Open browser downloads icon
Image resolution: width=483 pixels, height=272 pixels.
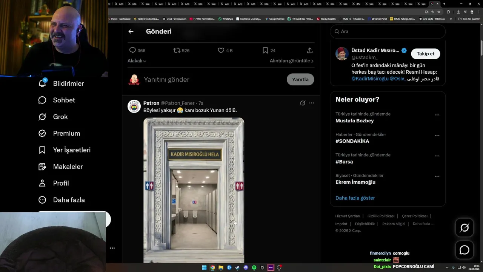tap(458, 12)
